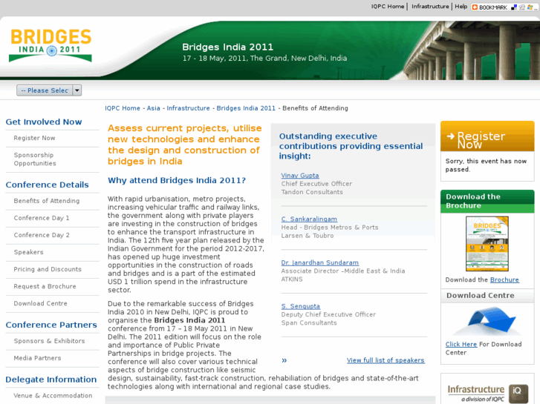
Task: Open Sponsorship Opportunities in sidebar
Action: tap(35, 159)
